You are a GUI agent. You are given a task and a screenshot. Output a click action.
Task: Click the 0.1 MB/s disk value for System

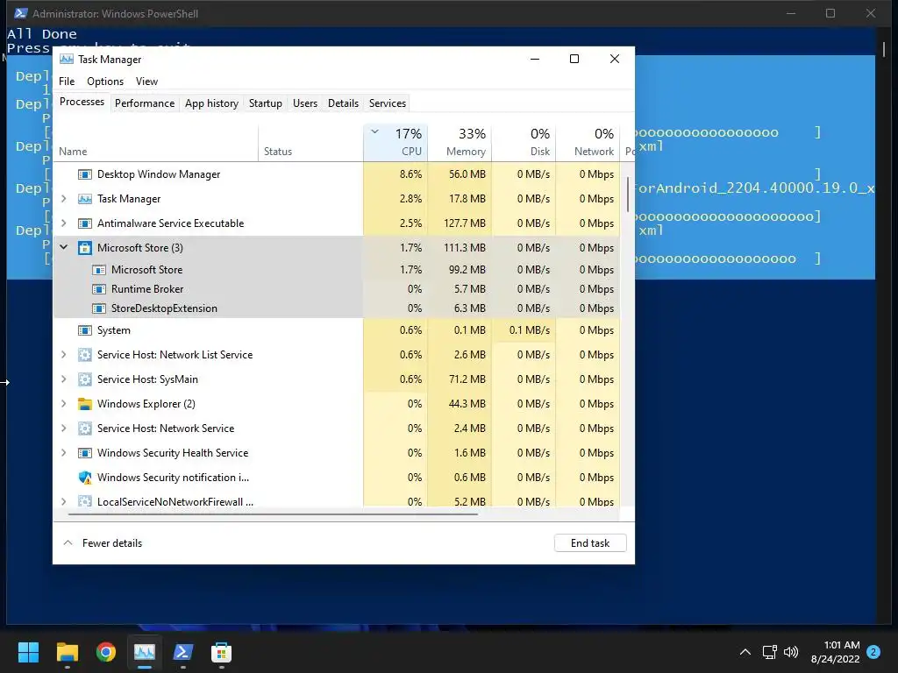tap(524, 330)
